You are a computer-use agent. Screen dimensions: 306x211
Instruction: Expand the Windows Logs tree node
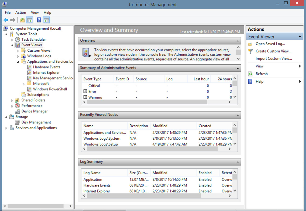18,56
